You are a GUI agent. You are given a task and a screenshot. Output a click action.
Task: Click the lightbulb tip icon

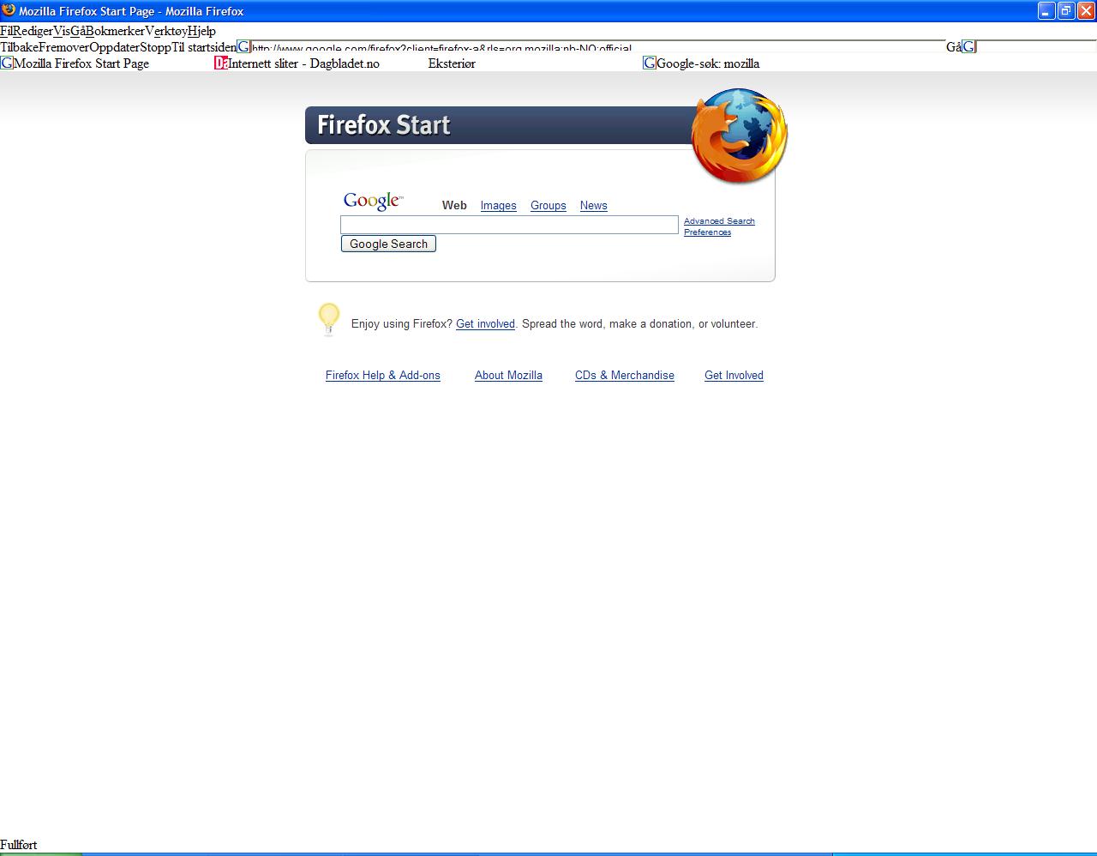(x=329, y=319)
